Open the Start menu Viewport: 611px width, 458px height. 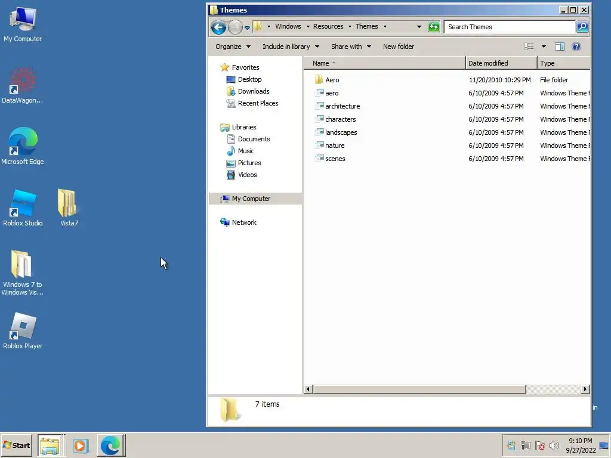click(16, 445)
